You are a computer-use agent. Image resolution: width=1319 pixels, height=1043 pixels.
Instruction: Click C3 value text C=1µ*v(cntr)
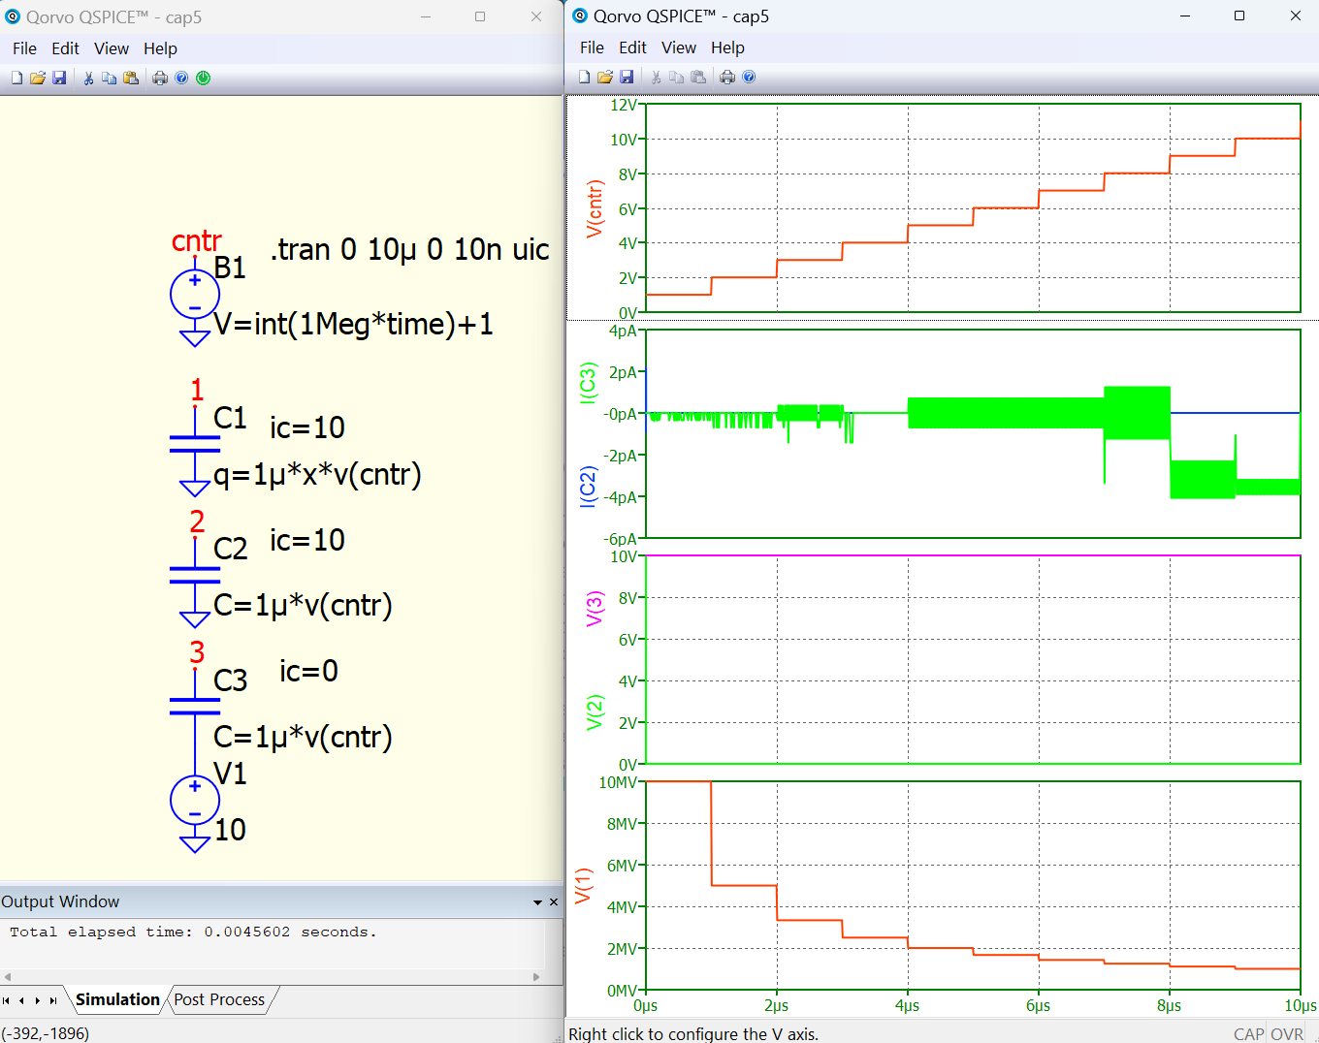coord(303,738)
